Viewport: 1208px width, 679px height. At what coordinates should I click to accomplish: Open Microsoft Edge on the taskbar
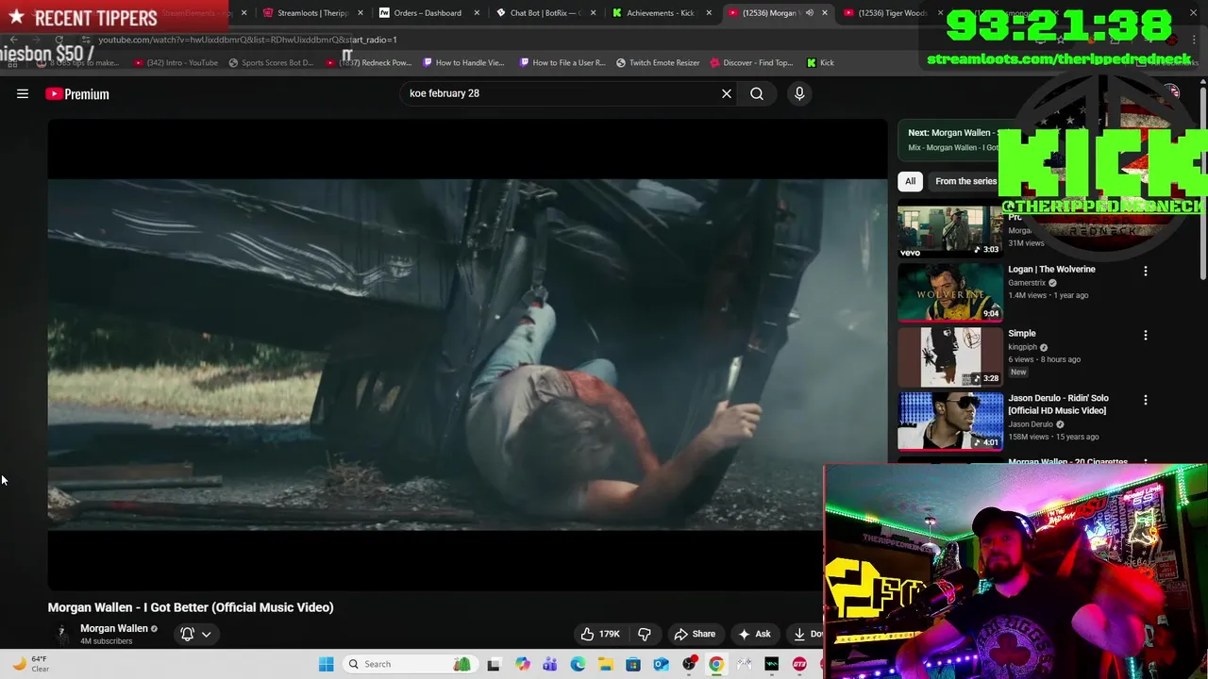[x=578, y=664]
